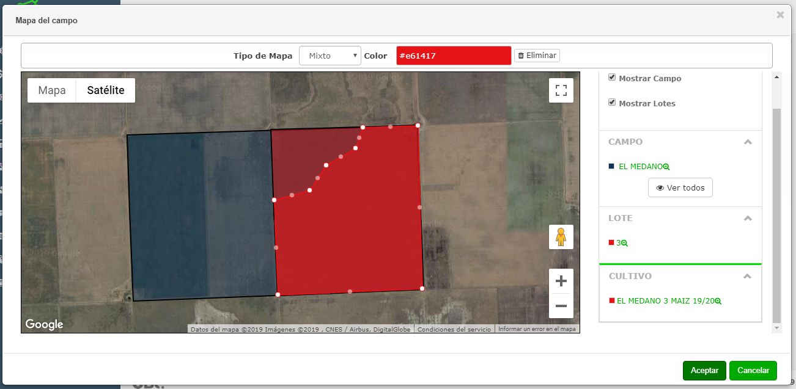The height and width of the screenshot is (389, 796).
Task: Zoom in on the map with plus button
Action: pos(561,282)
